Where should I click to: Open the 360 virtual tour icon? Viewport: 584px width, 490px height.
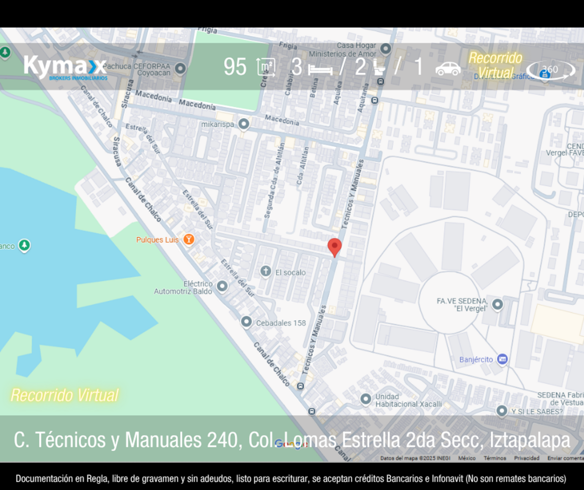point(550,71)
